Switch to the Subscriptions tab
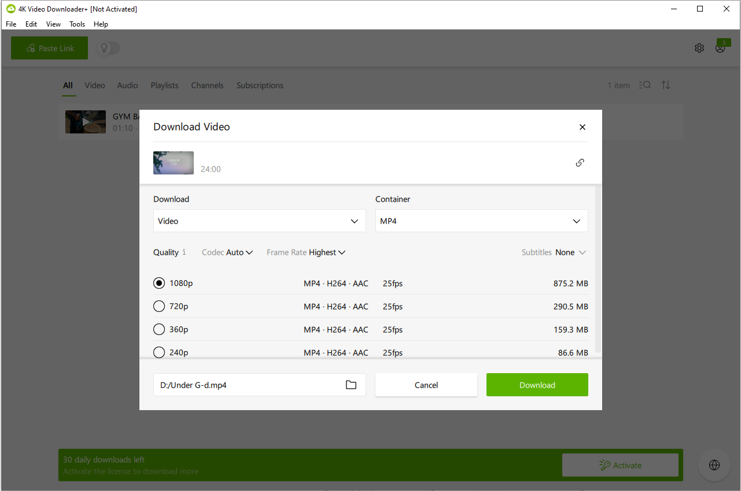This screenshot has height=491, width=741. tap(260, 85)
